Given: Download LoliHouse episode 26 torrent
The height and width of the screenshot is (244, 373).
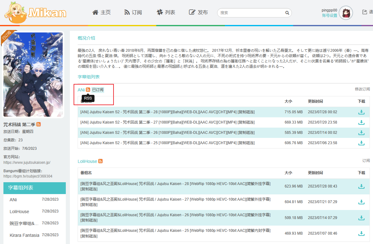Looking at the screenshot, I should [x=361, y=218].
